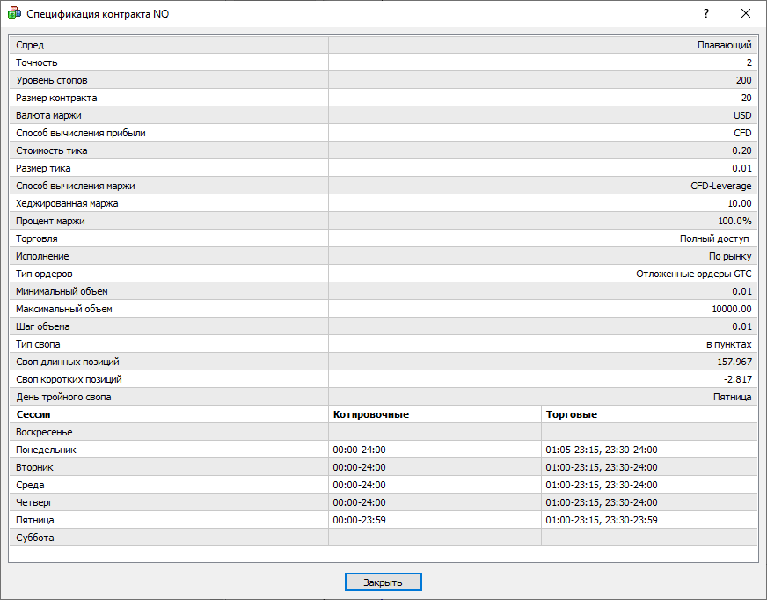Screen dimensions: 767x600
Task: Click the День тройного свопа row label
Action: click(x=63, y=397)
